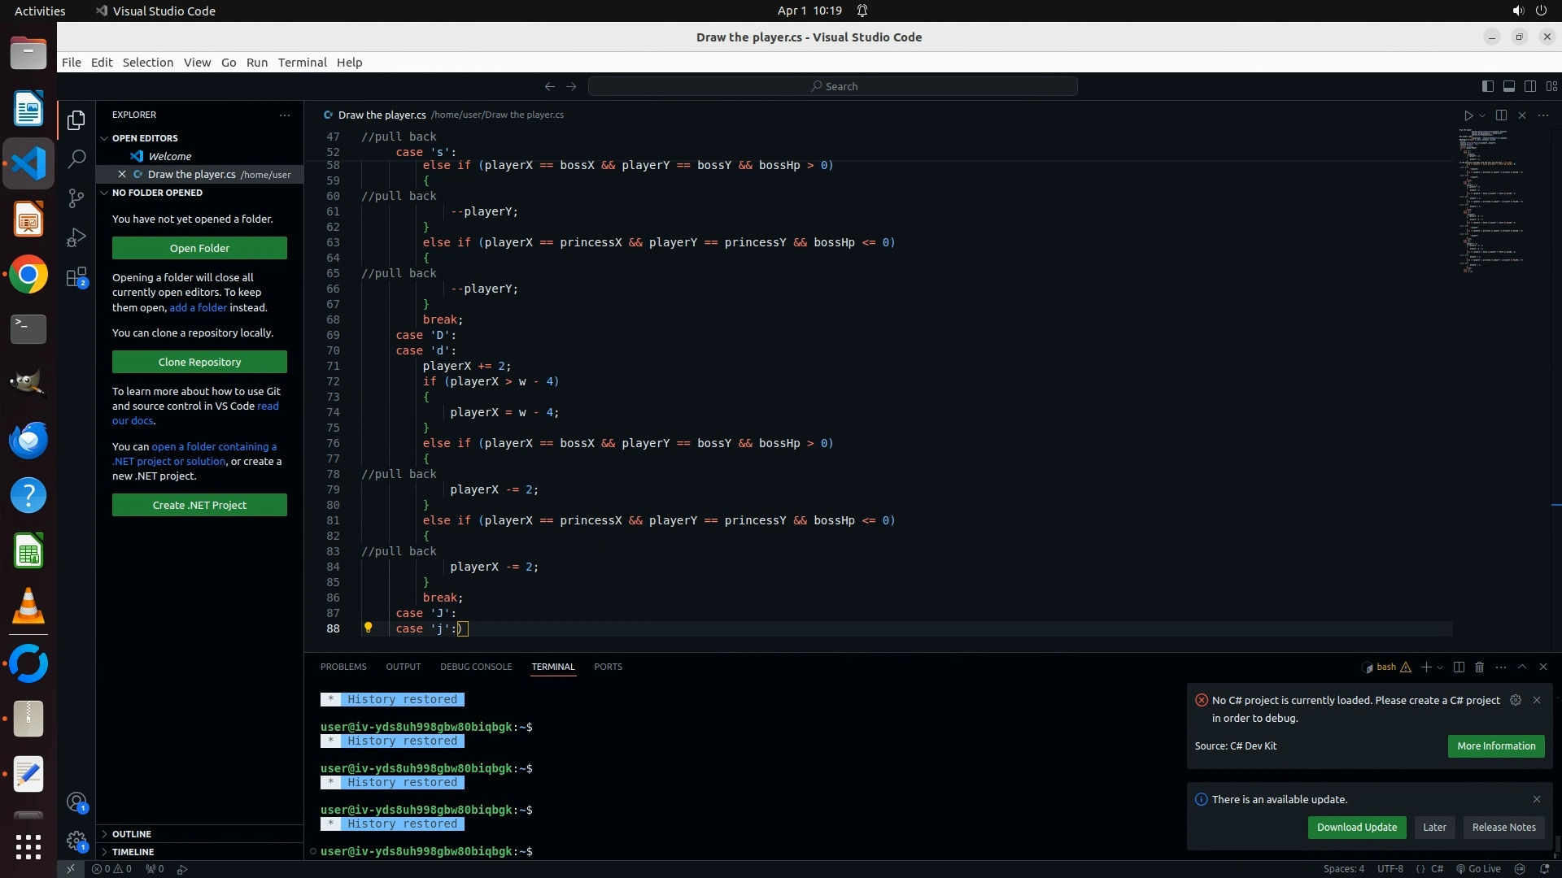Click the "add a folder" link
Image resolution: width=1562 pixels, height=878 pixels.
point(198,308)
